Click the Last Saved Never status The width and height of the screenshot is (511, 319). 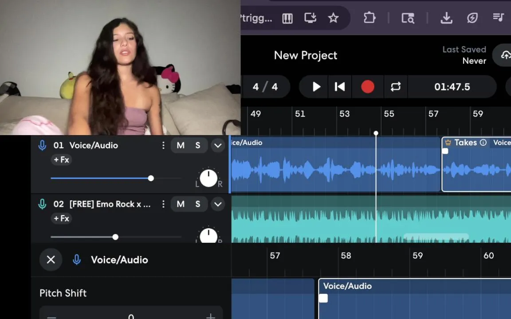[x=464, y=55]
